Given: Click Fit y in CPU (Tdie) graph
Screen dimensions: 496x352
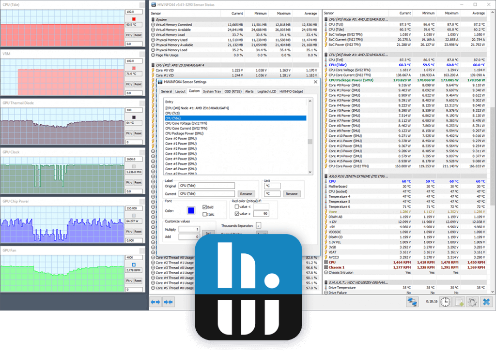Looking at the screenshot, I should pyautogui.click(x=129, y=35).
